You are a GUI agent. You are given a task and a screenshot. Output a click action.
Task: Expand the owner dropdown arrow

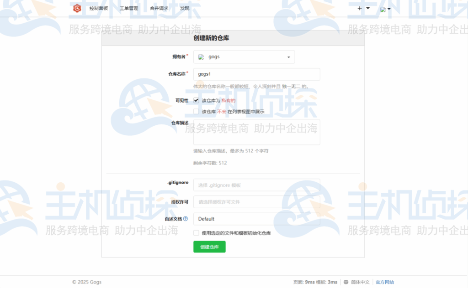pyautogui.click(x=289, y=57)
